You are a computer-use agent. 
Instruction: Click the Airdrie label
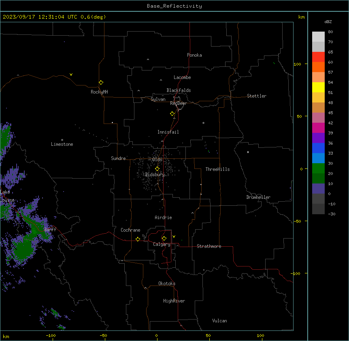pos(164,217)
